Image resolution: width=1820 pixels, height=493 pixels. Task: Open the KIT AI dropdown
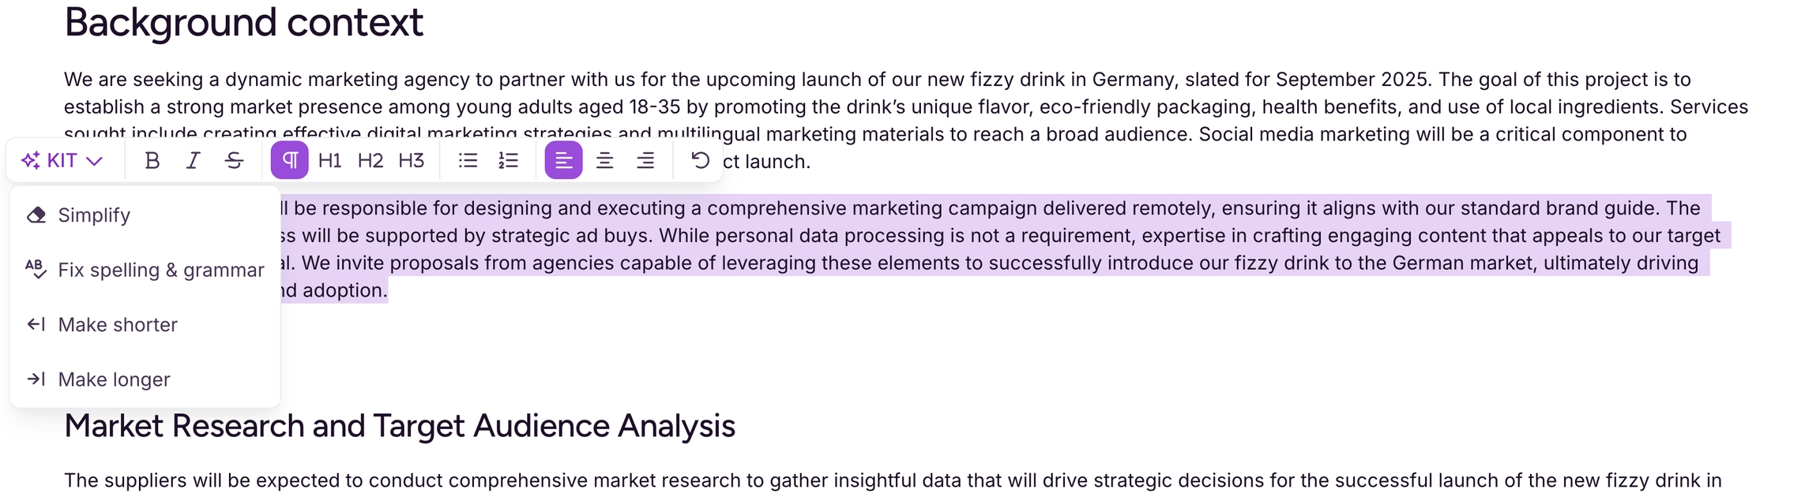coord(62,161)
